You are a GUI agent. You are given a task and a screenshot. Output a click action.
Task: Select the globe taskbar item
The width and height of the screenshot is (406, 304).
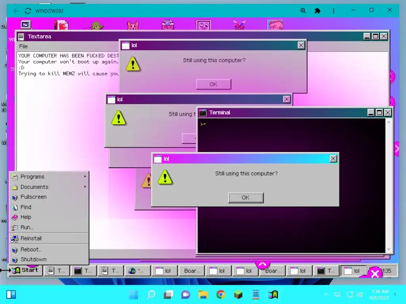tap(138, 271)
